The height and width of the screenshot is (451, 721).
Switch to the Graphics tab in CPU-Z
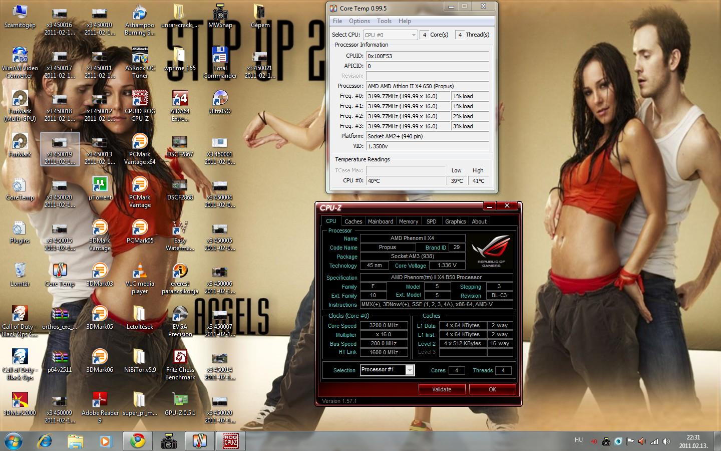[456, 221]
